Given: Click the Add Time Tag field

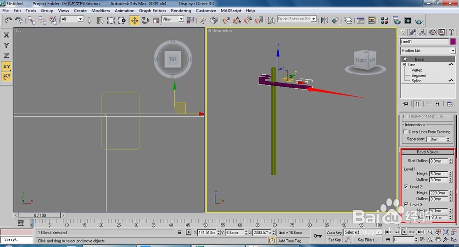Looking at the screenshot, I should 294,241.
